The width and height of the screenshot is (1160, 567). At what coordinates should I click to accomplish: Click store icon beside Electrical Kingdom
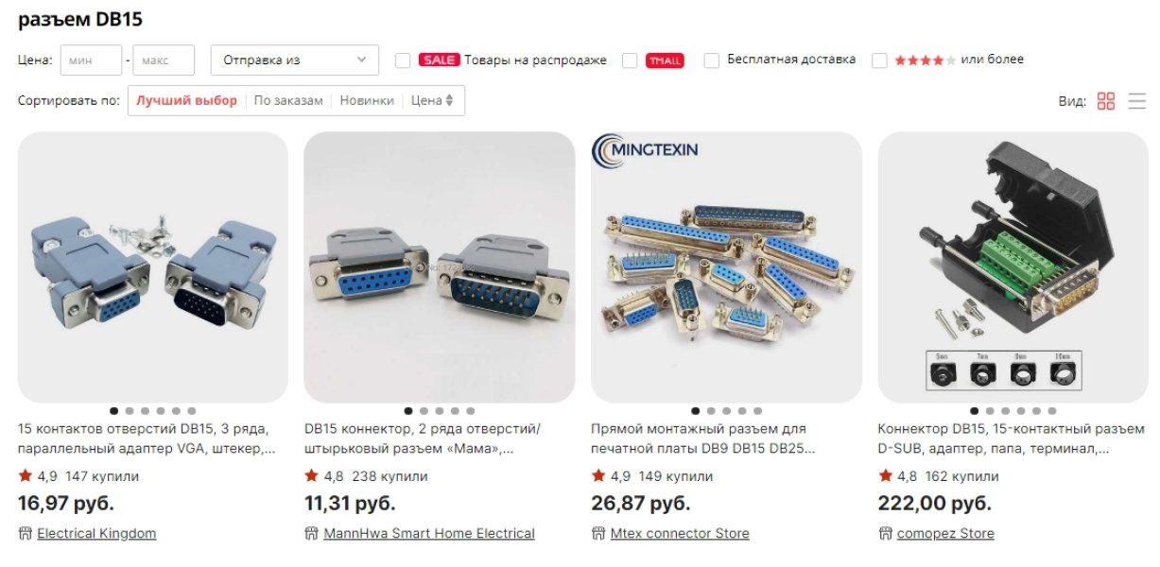coord(25,534)
